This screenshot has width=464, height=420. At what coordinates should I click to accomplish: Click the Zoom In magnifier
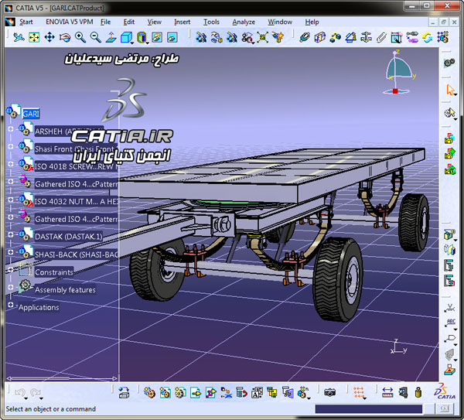(80, 38)
